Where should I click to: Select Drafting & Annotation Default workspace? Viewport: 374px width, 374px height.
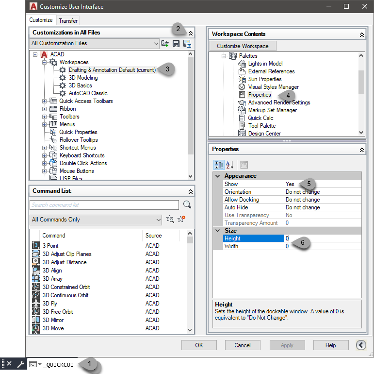[112, 70]
